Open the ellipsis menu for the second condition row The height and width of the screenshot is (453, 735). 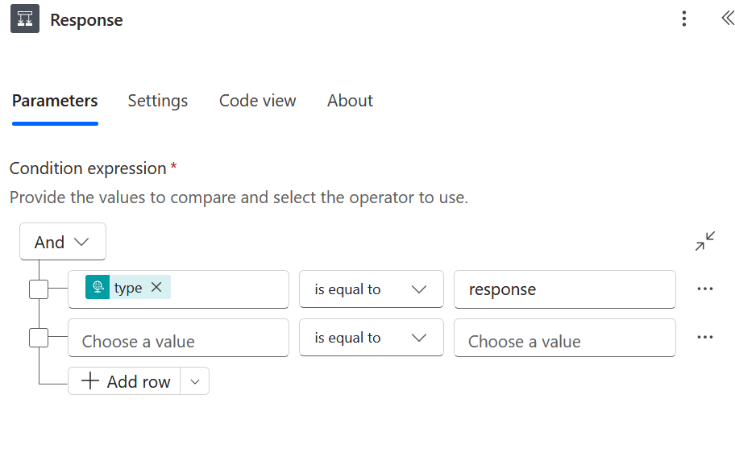coord(704,338)
